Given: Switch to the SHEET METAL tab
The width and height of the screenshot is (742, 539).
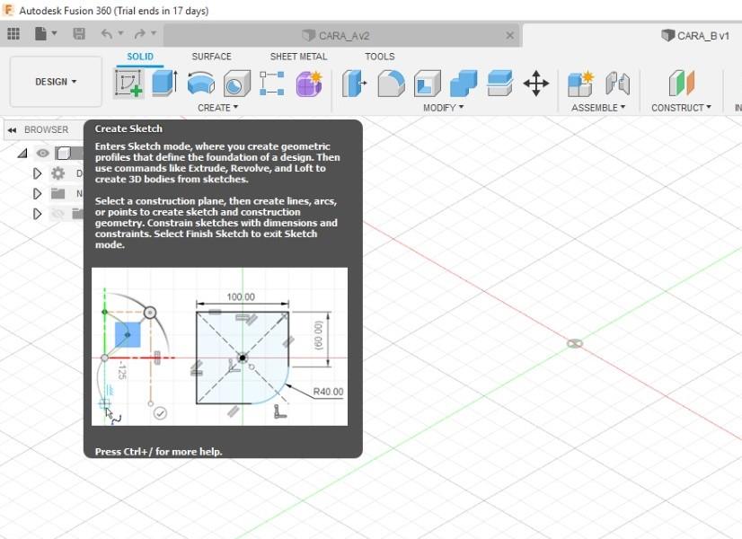Looking at the screenshot, I should tap(298, 57).
